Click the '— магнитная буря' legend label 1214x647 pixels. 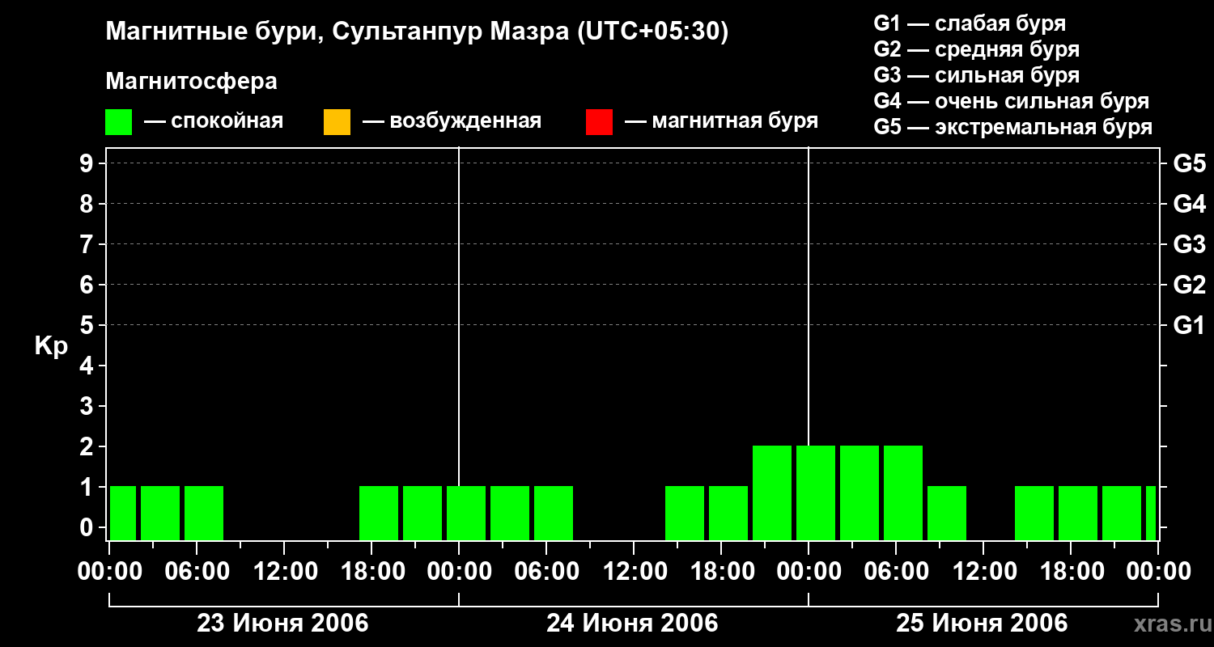point(721,121)
